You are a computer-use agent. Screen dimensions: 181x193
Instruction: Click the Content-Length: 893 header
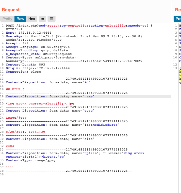tap(25, 65)
